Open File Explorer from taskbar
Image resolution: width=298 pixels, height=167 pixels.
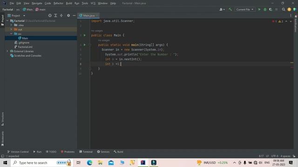tap(100, 163)
